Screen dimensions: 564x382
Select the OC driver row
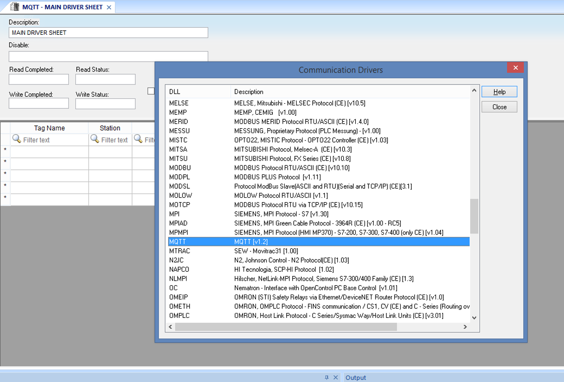click(318, 288)
